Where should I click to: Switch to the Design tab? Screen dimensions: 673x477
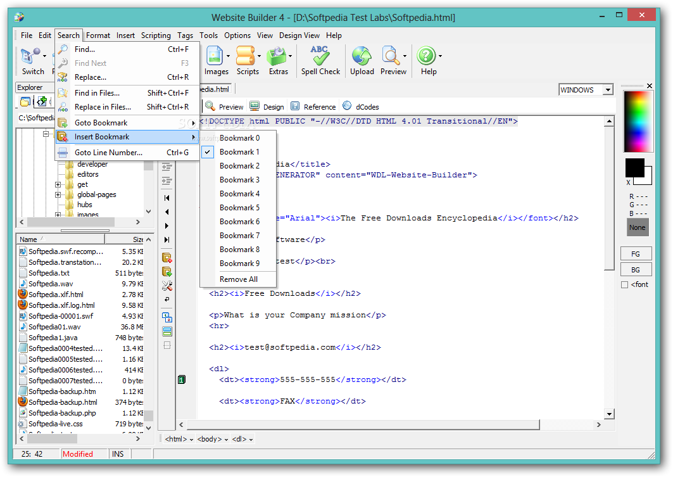pyautogui.click(x=267, y=106)
